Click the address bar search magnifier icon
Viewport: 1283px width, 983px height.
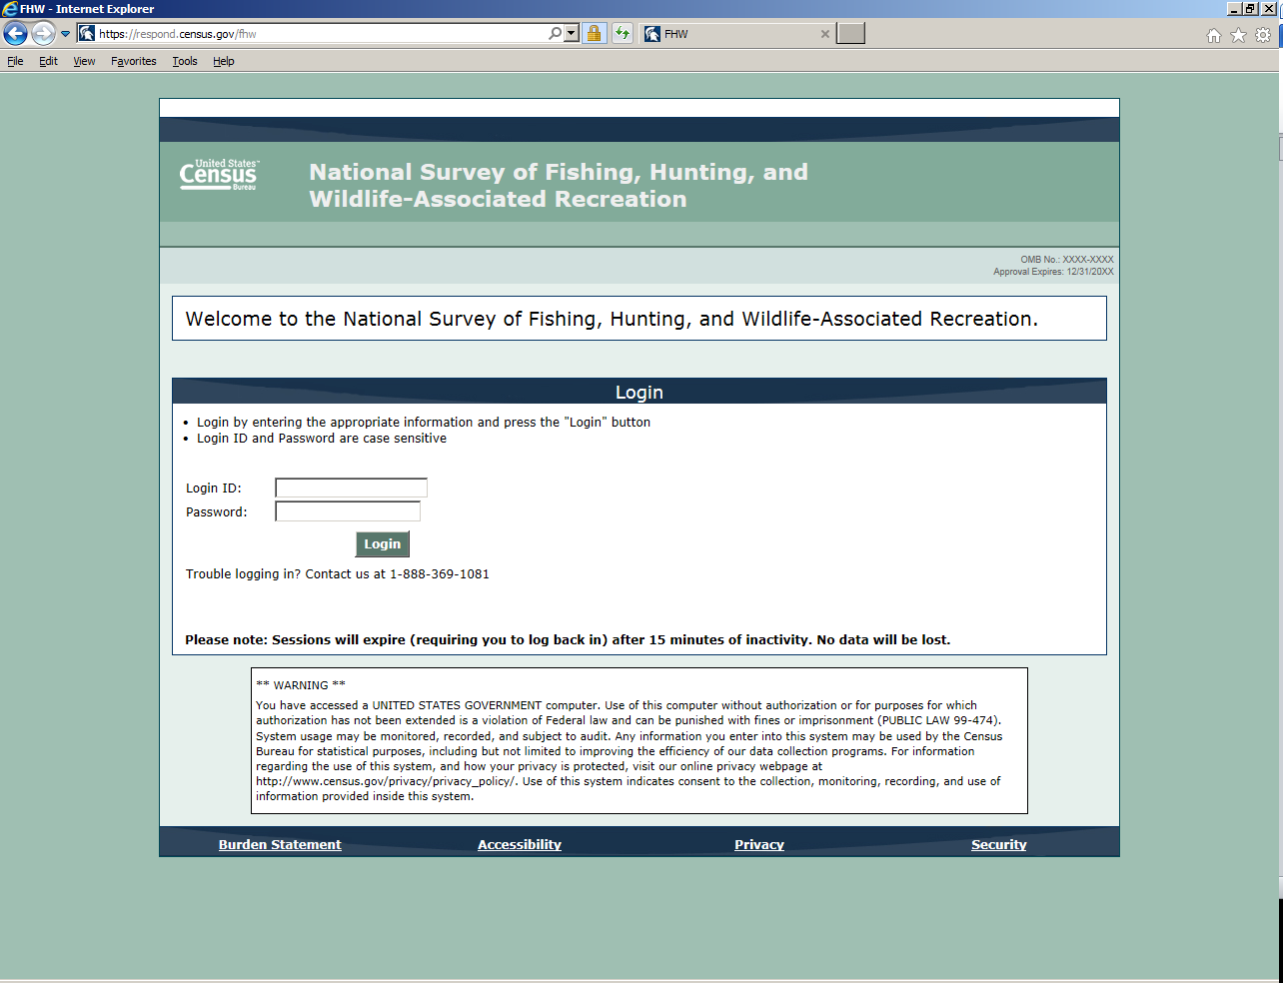[555, 33]
